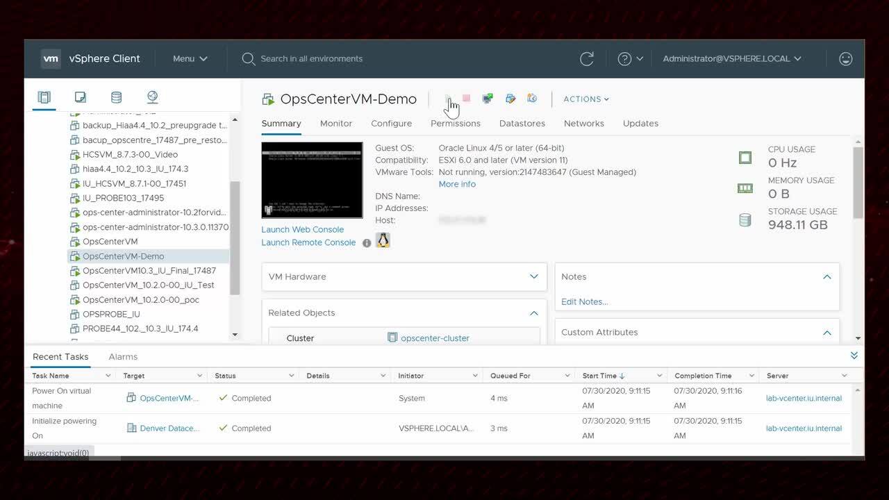Image resolution: width=889 pixels, height=500 pixels.
Task: Open the Datastores tab
Action: 522,124
